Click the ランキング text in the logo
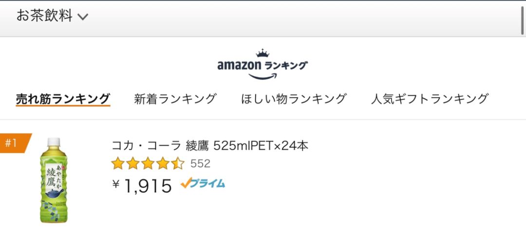This screenshot has height=234, width=526. tap(286, 65)
